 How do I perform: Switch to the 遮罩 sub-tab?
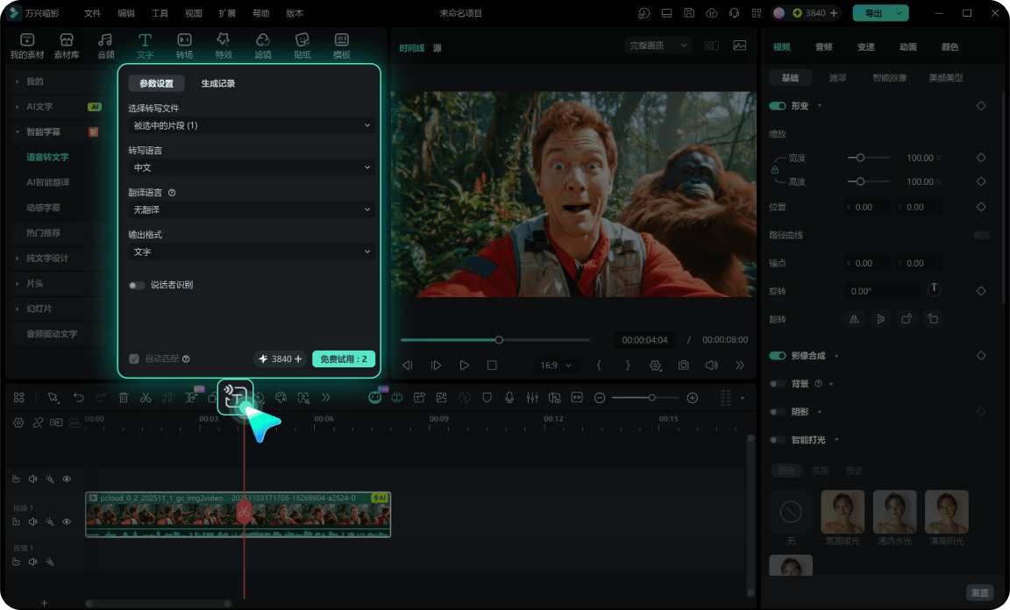click(x=837, y=78)
